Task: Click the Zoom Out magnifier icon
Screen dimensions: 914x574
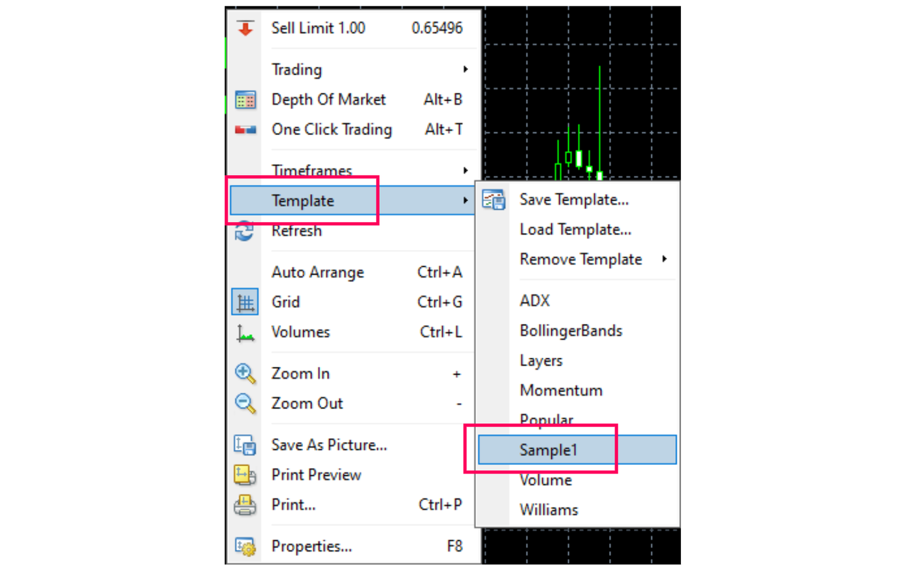Action: [245, 404]
